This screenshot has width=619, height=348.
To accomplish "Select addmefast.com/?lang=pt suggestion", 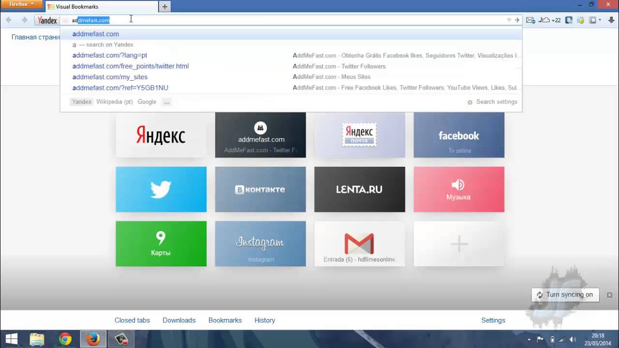I will pos(291,55).
